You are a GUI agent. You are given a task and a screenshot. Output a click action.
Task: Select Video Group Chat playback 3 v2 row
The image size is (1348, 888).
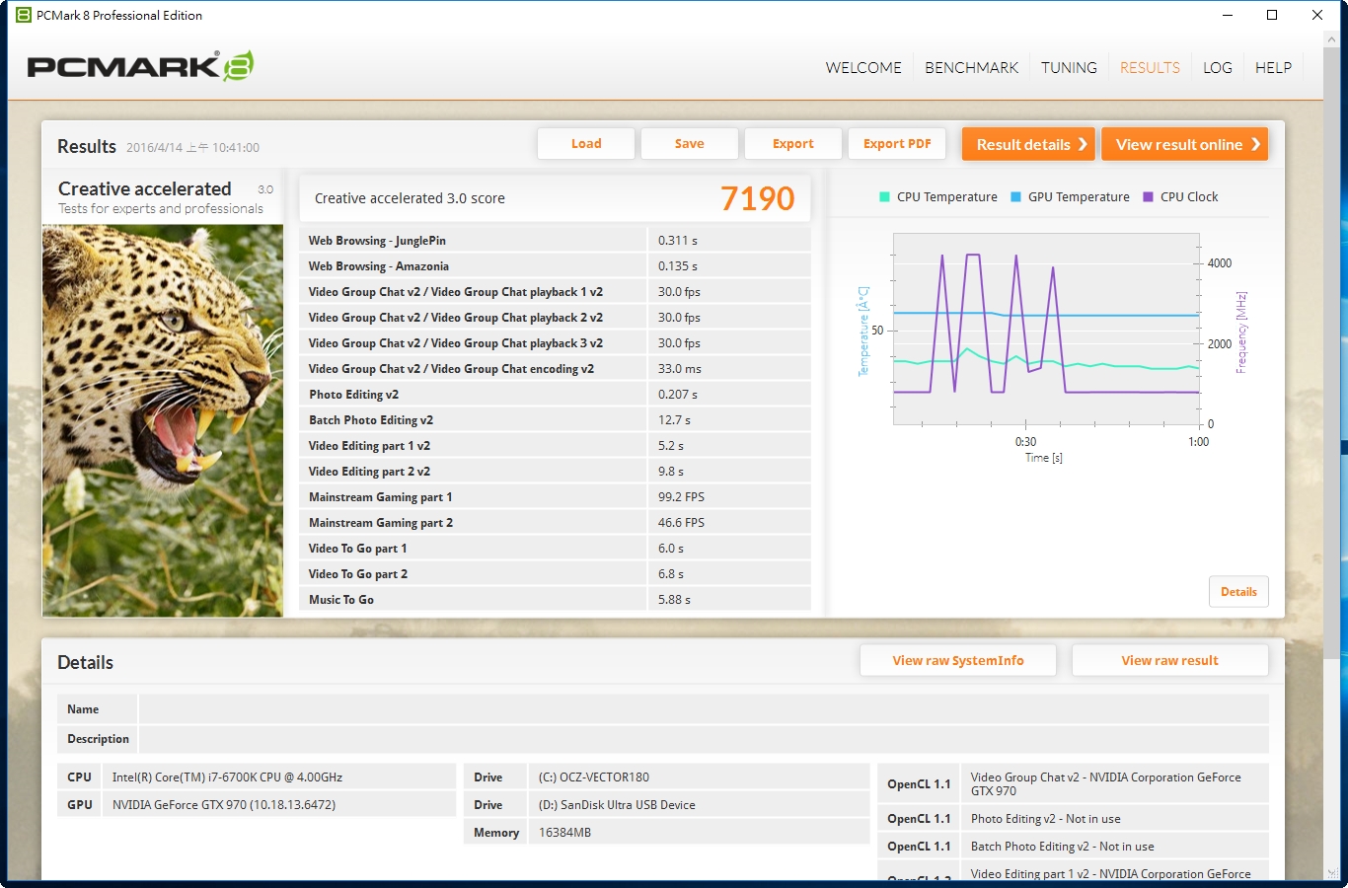pos(555,343)
